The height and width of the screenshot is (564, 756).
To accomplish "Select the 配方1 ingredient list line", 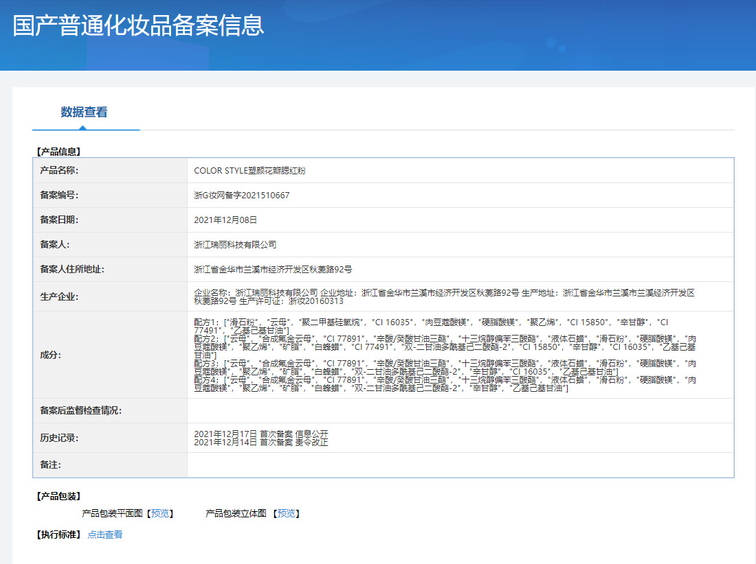I will pos(432,327).
